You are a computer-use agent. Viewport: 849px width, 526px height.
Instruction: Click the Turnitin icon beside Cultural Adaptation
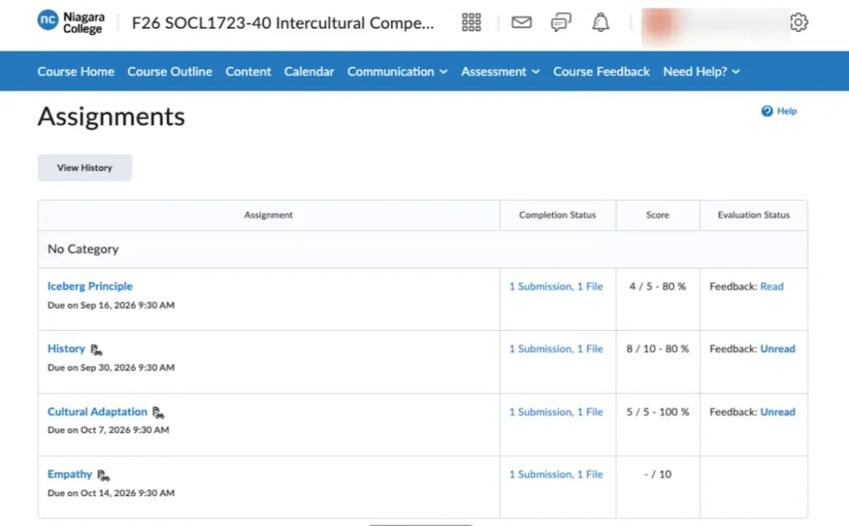coord(158,413)
